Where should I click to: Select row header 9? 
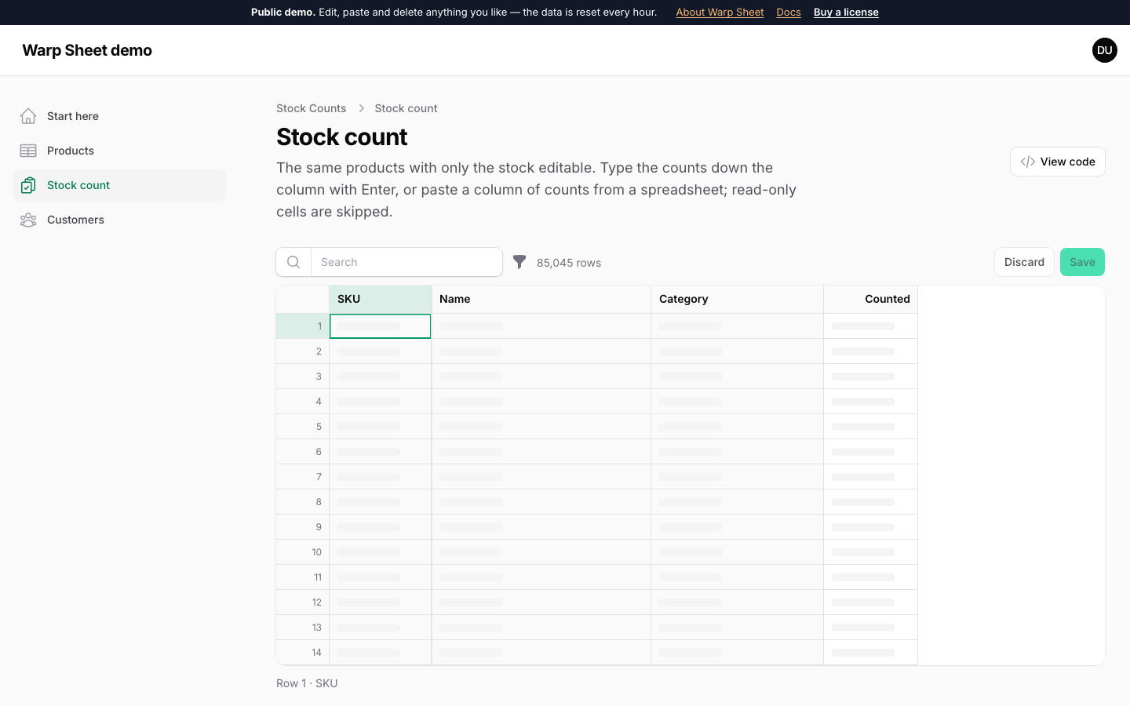click(303, 527)
